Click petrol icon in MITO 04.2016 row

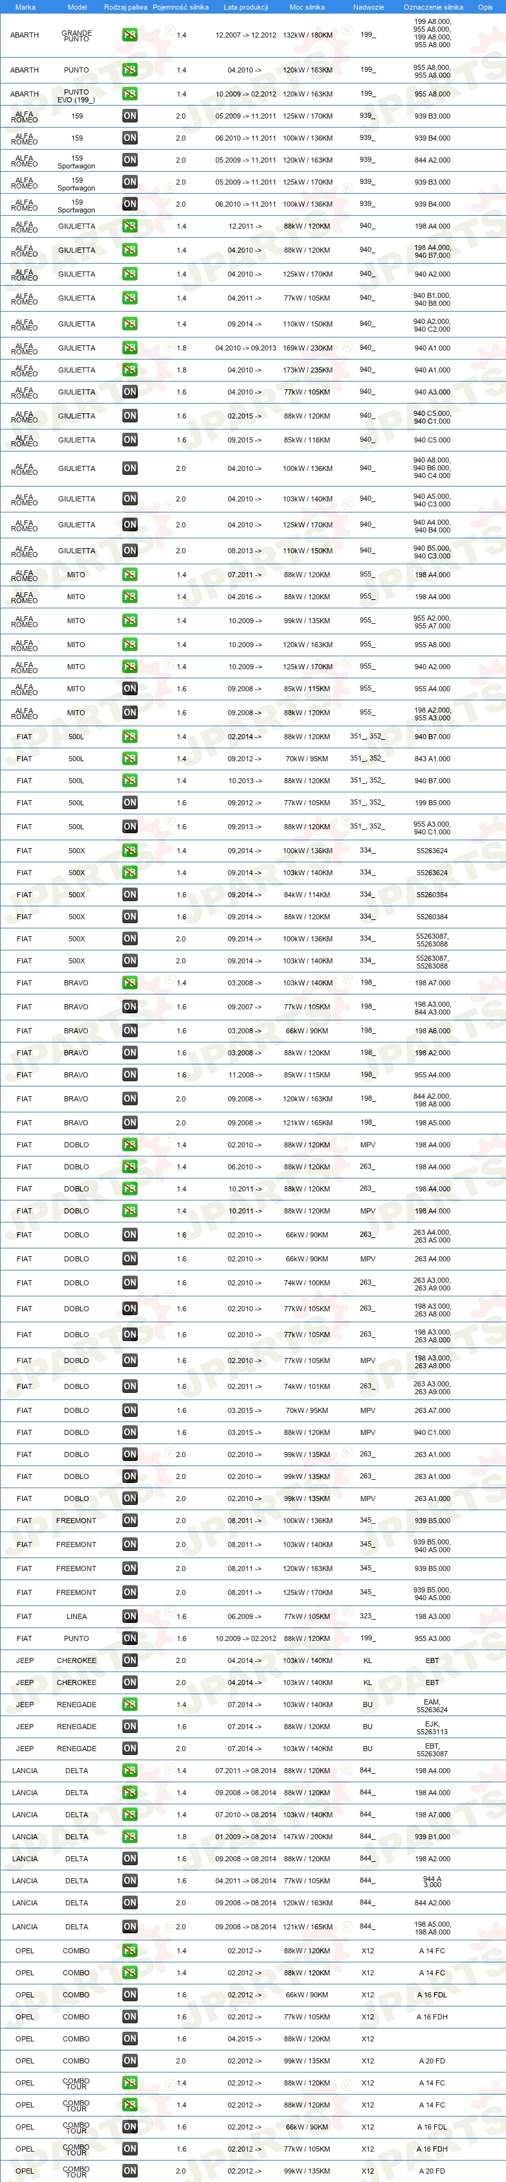click(x=129, y=597)
